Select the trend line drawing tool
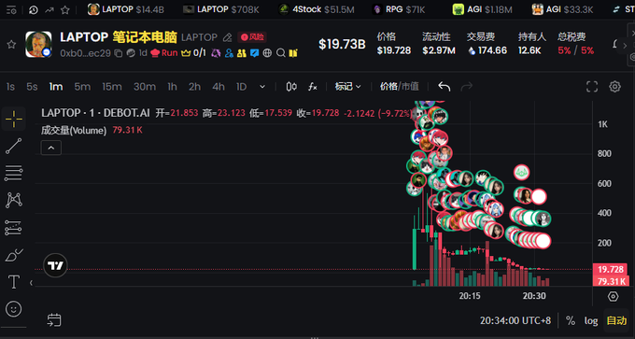The image size is (635, 339). click(x=14, y=147)
